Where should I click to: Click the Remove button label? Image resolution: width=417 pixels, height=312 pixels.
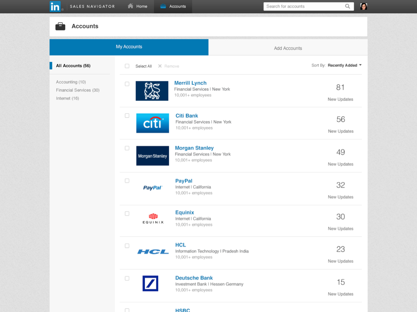pyautogui.click(x=172, y=66)
